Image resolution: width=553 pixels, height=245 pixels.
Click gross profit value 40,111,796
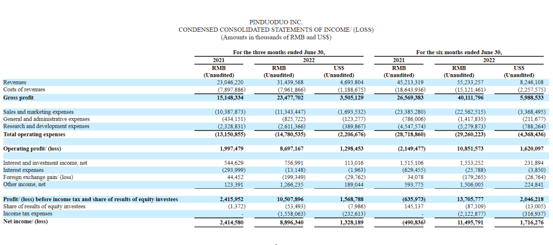click(470, 97)
